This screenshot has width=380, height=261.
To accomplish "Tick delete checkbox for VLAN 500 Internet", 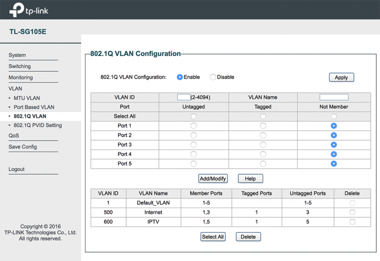I will (x=352, y=212).
